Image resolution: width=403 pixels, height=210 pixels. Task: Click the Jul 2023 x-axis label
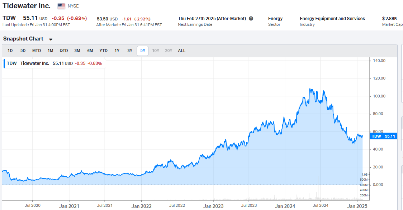pyautogui.click(x=249, y=205)
